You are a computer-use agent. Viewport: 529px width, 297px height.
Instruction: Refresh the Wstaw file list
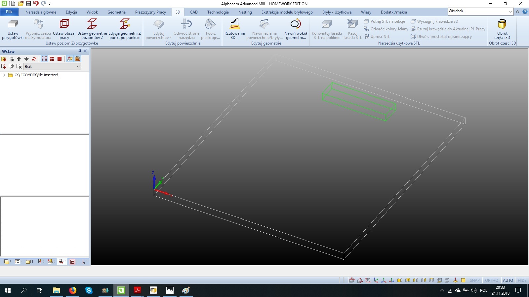click(34, 59)
